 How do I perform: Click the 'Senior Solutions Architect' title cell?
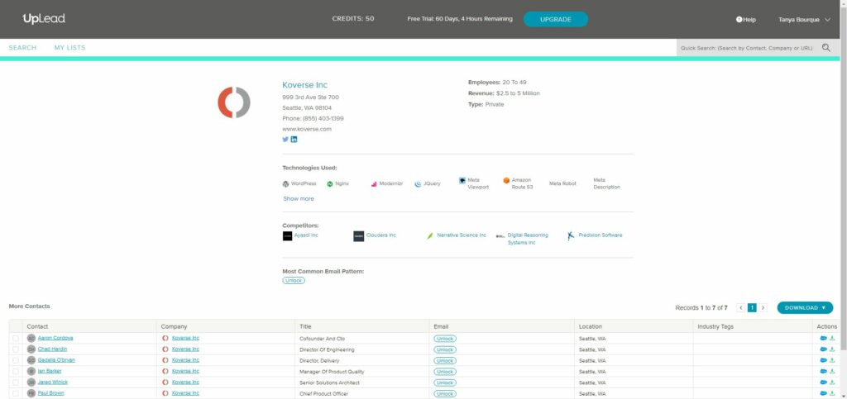(329, 382)
